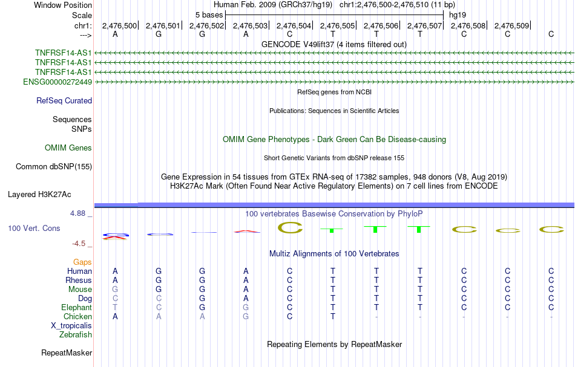Click the SNPs track label
575x367 pixels.
pyautogui.click(x=82, y=129)
